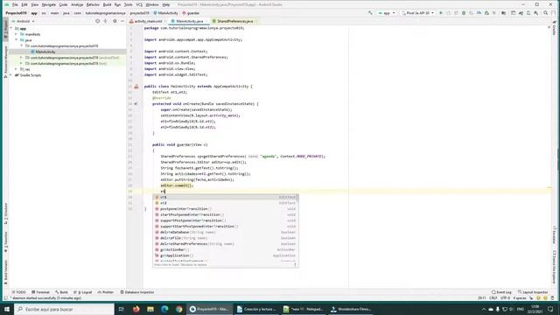Open the Build menu

(x=107, y=4)
